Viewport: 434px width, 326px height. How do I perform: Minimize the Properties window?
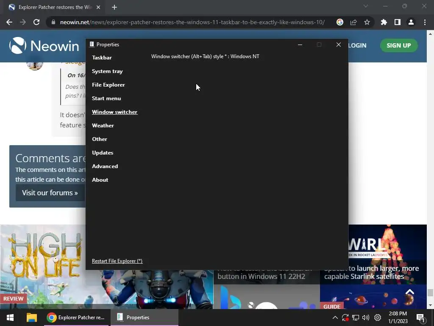point(300,45)
